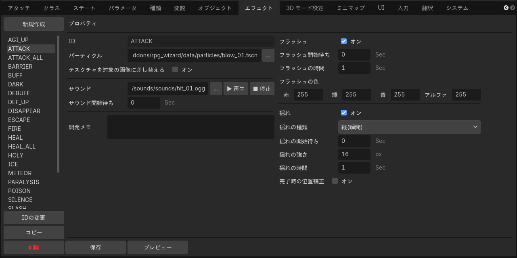
Task: Click the 揺れの時間 value field
Action: click(354, 168)
